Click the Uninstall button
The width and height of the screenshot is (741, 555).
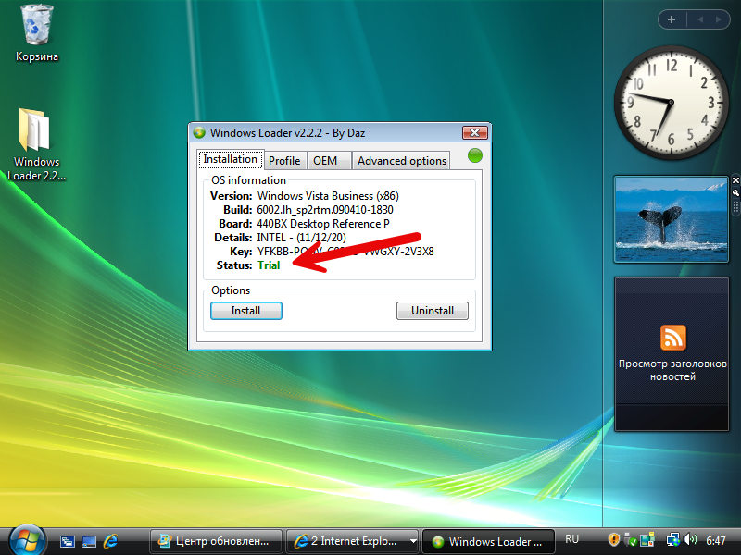(433, 311)
